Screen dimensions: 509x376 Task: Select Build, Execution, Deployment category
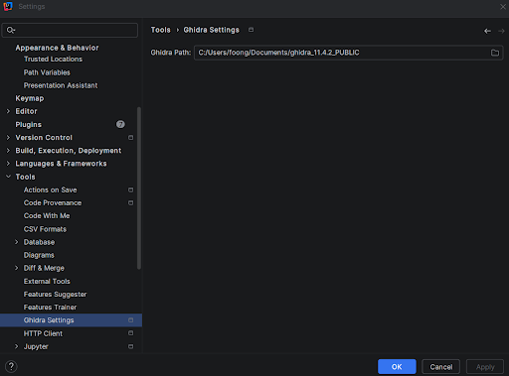69,151
